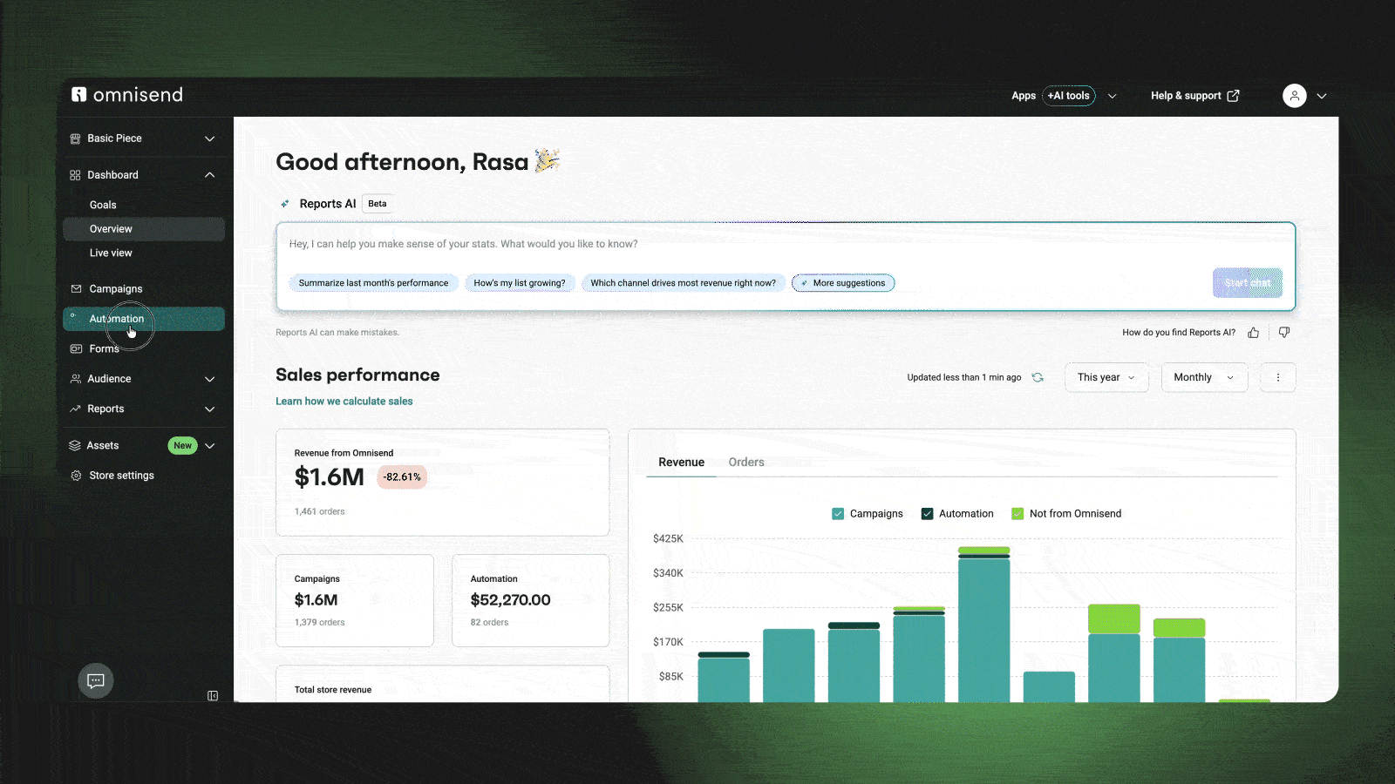Click the Audience people icon
Screen dimensions: 1395x784
tap(76, 379)
